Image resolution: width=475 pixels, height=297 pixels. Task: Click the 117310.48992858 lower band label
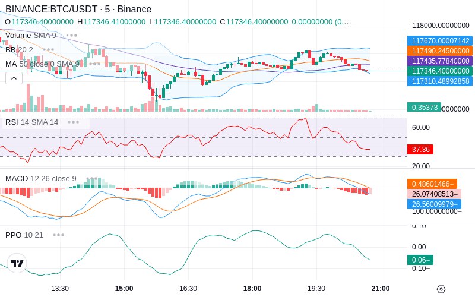(440, 81)
